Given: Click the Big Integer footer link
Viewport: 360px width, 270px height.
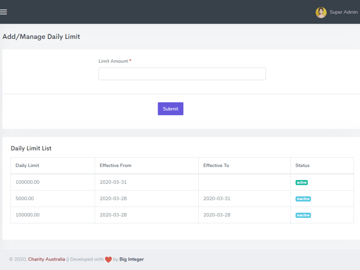Looking at the screenshot, I should tap(131, 259).
